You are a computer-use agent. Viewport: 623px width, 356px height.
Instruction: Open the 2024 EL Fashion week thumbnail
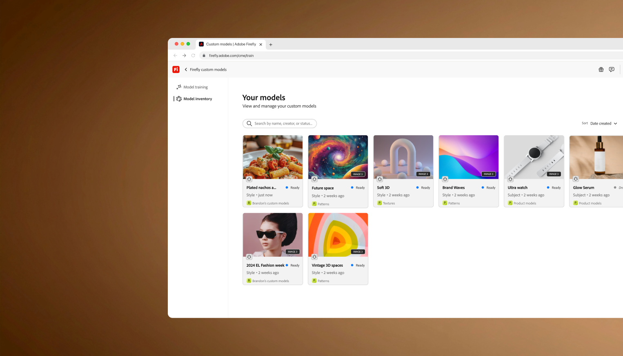tap(273, 234)
